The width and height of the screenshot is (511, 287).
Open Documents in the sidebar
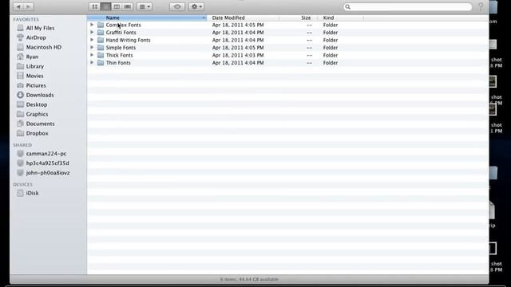[36, 124]
